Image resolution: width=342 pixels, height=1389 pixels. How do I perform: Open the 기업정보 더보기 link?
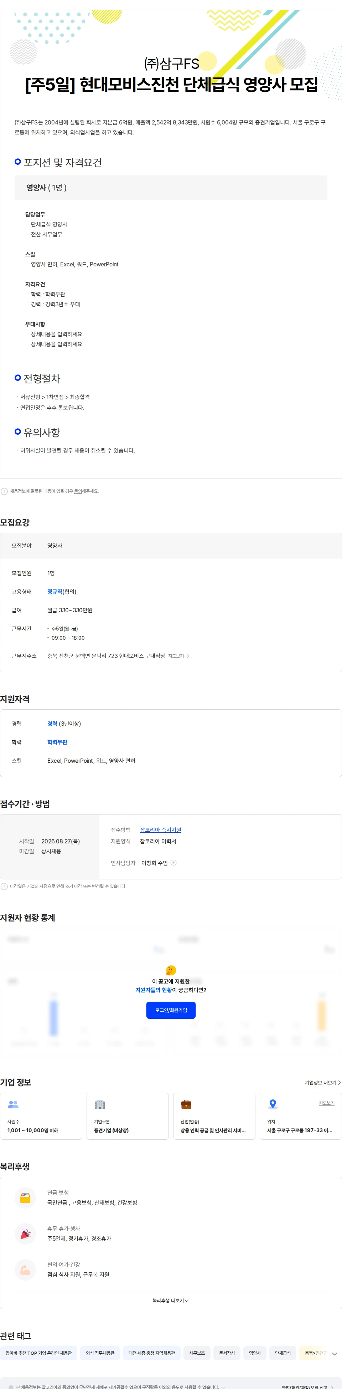point(323,1083)
